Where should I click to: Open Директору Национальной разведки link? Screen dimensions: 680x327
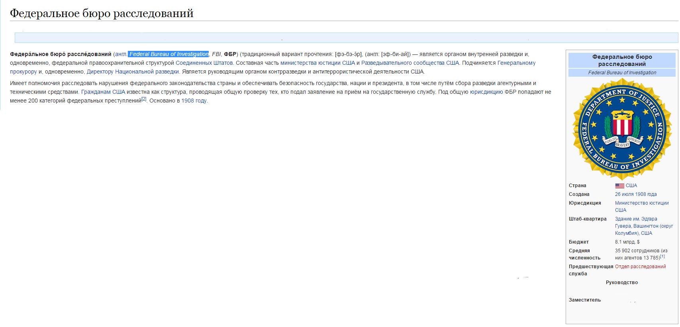(x=133, y=72)
